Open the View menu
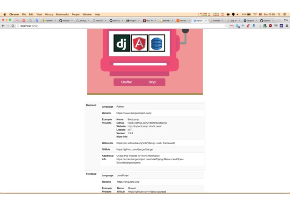290x206 pixels. 39,15
